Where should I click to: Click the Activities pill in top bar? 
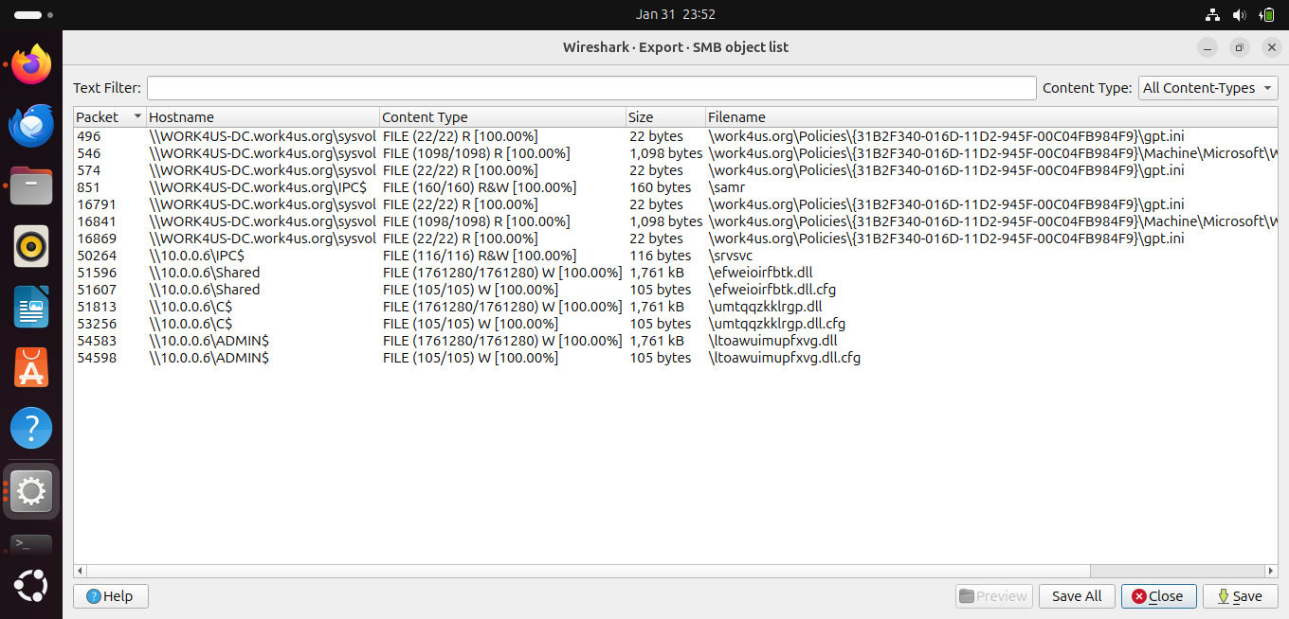click(34, 15)
